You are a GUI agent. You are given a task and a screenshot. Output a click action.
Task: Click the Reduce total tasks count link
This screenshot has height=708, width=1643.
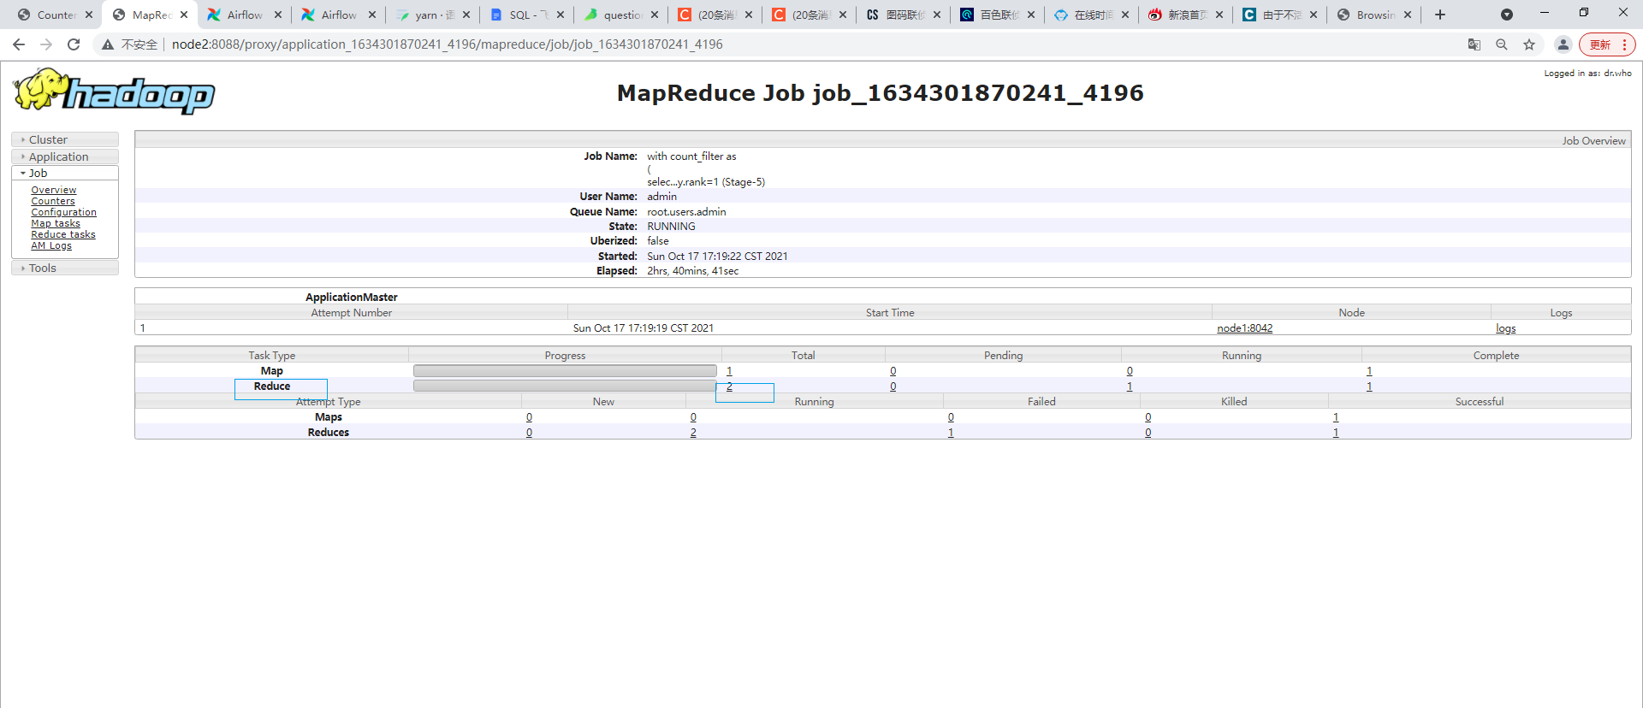tap(729, 386)
